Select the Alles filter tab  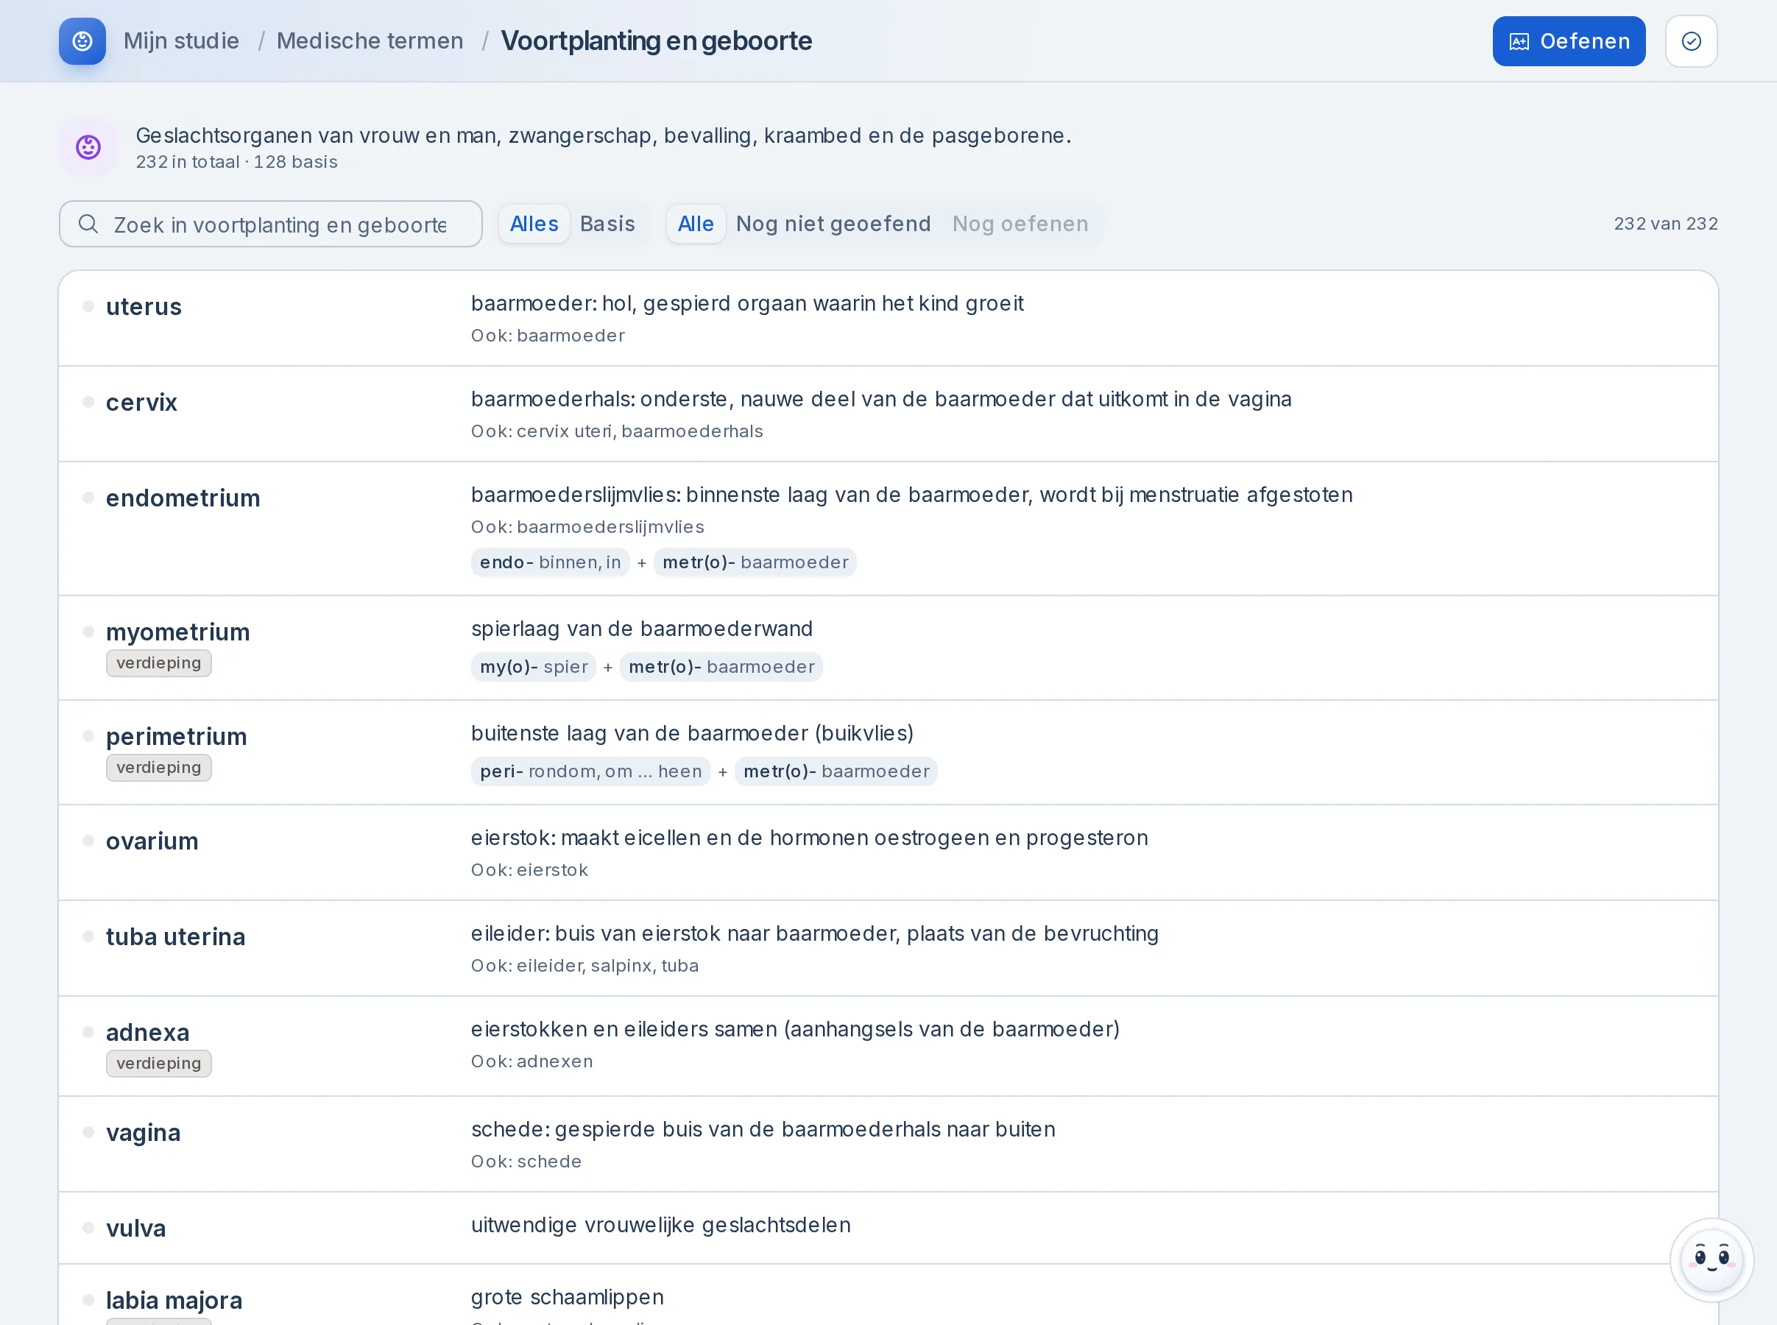(x=534, y=224)
